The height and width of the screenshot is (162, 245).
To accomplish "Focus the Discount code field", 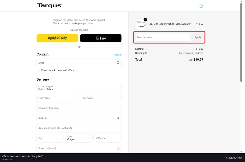I will click(163, 38).
